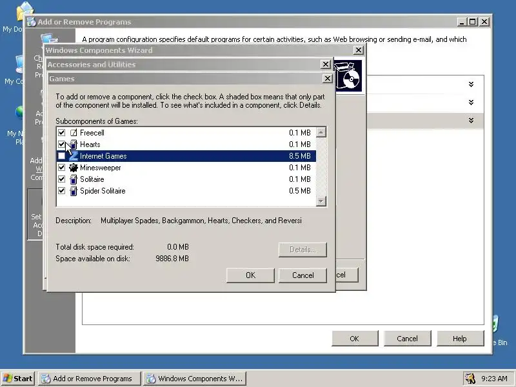Expand the second double-chevron section in background window
The image size is (516, 387).
pyautogui.click(x=471, y=103)
